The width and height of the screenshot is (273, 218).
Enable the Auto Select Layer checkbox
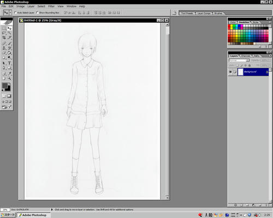(15, 13)
